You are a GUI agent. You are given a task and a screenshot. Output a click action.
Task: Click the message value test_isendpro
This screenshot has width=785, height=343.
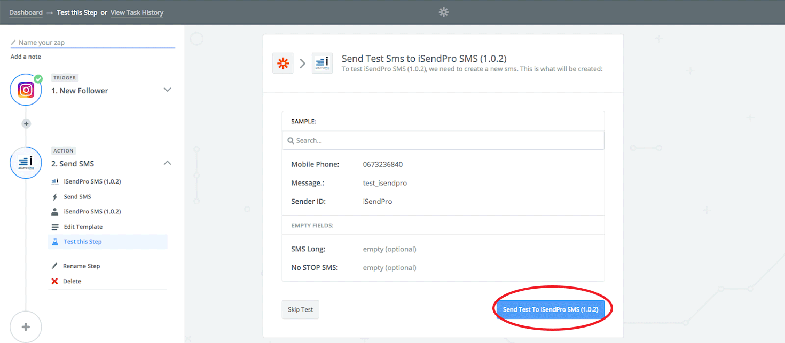coord(385,183)
